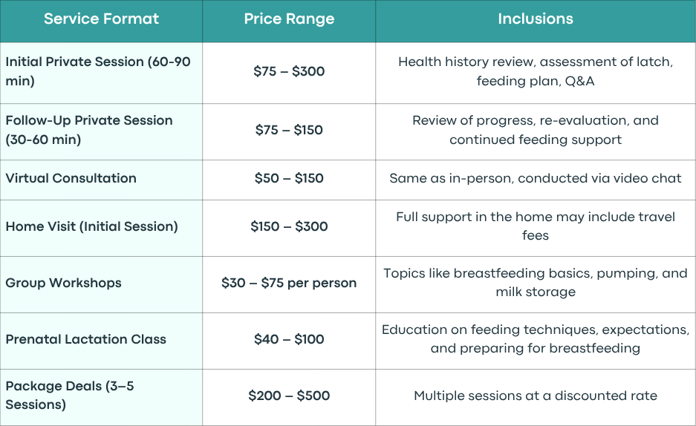Click the $75 – $150 price cell
Screen dimensions: 696x426
[x=289, y=130]
